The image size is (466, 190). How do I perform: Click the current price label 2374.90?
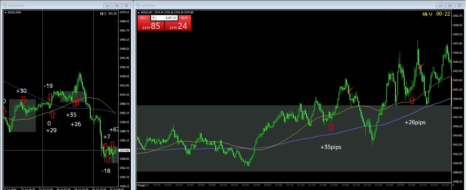click(x=124, y=150)
